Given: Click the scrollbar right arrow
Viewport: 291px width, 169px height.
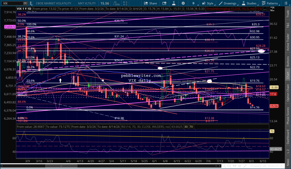Looking at the screenshot, I should coord(220,166).
